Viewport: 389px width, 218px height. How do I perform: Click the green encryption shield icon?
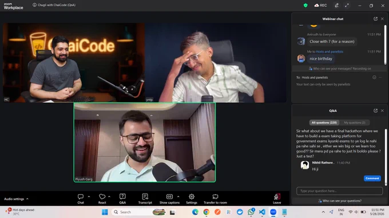click(x=305, y=5)
